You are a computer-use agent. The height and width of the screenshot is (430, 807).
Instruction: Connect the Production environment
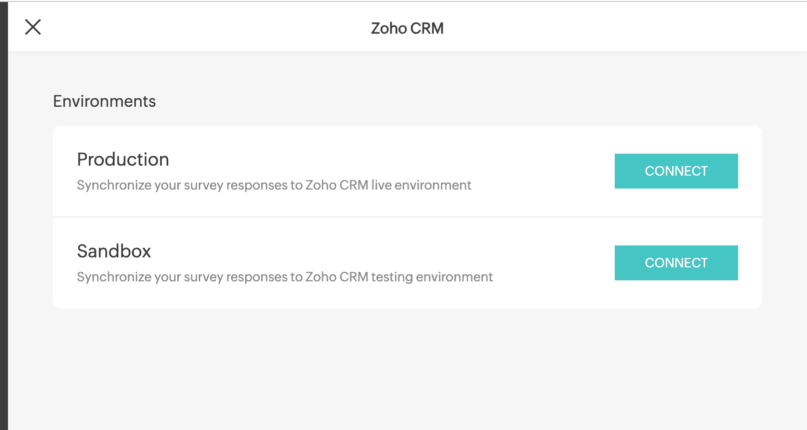tap(676, 171)
